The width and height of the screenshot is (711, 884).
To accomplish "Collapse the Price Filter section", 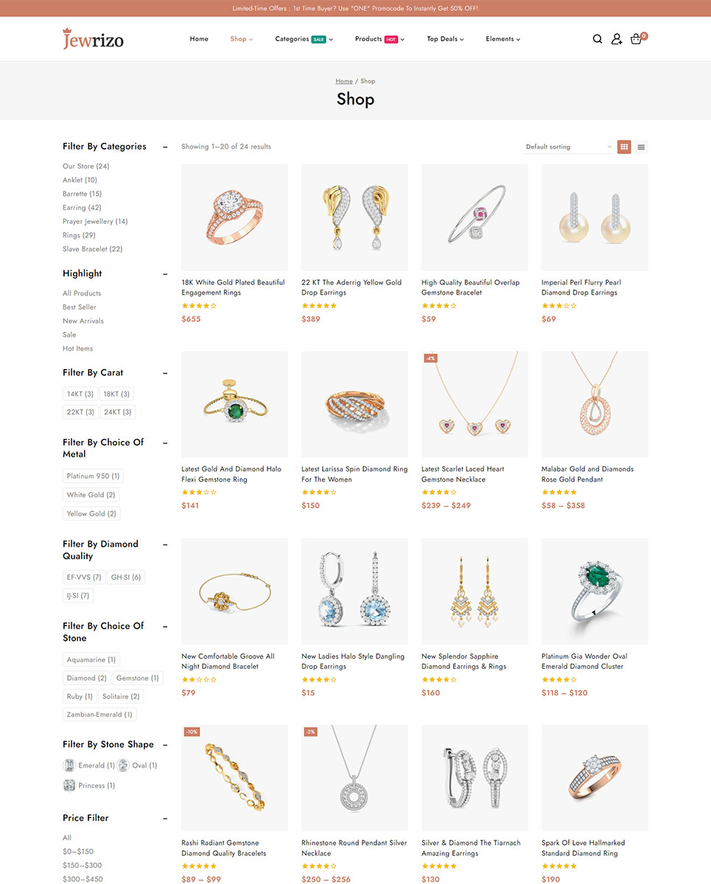I will (165, 818).
